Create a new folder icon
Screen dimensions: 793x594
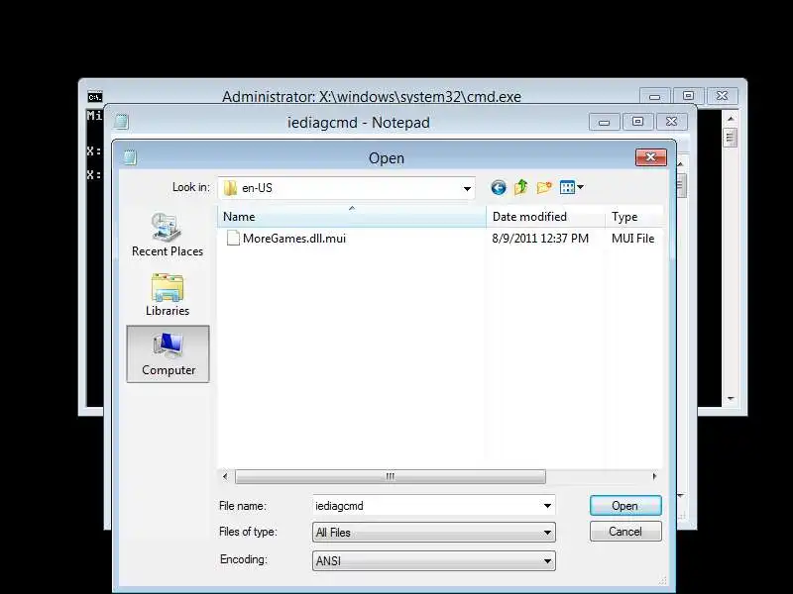click(544, 188)
